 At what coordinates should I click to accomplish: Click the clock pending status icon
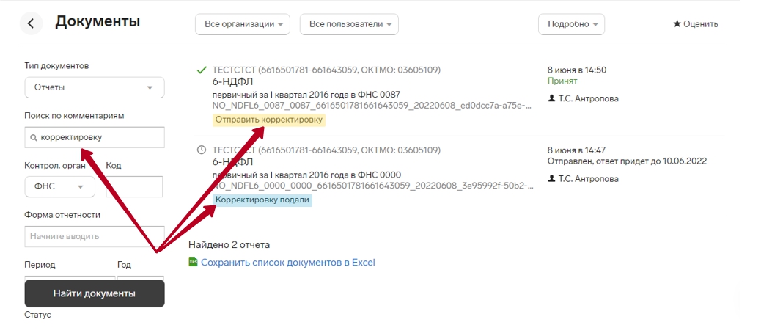[202, 150]
